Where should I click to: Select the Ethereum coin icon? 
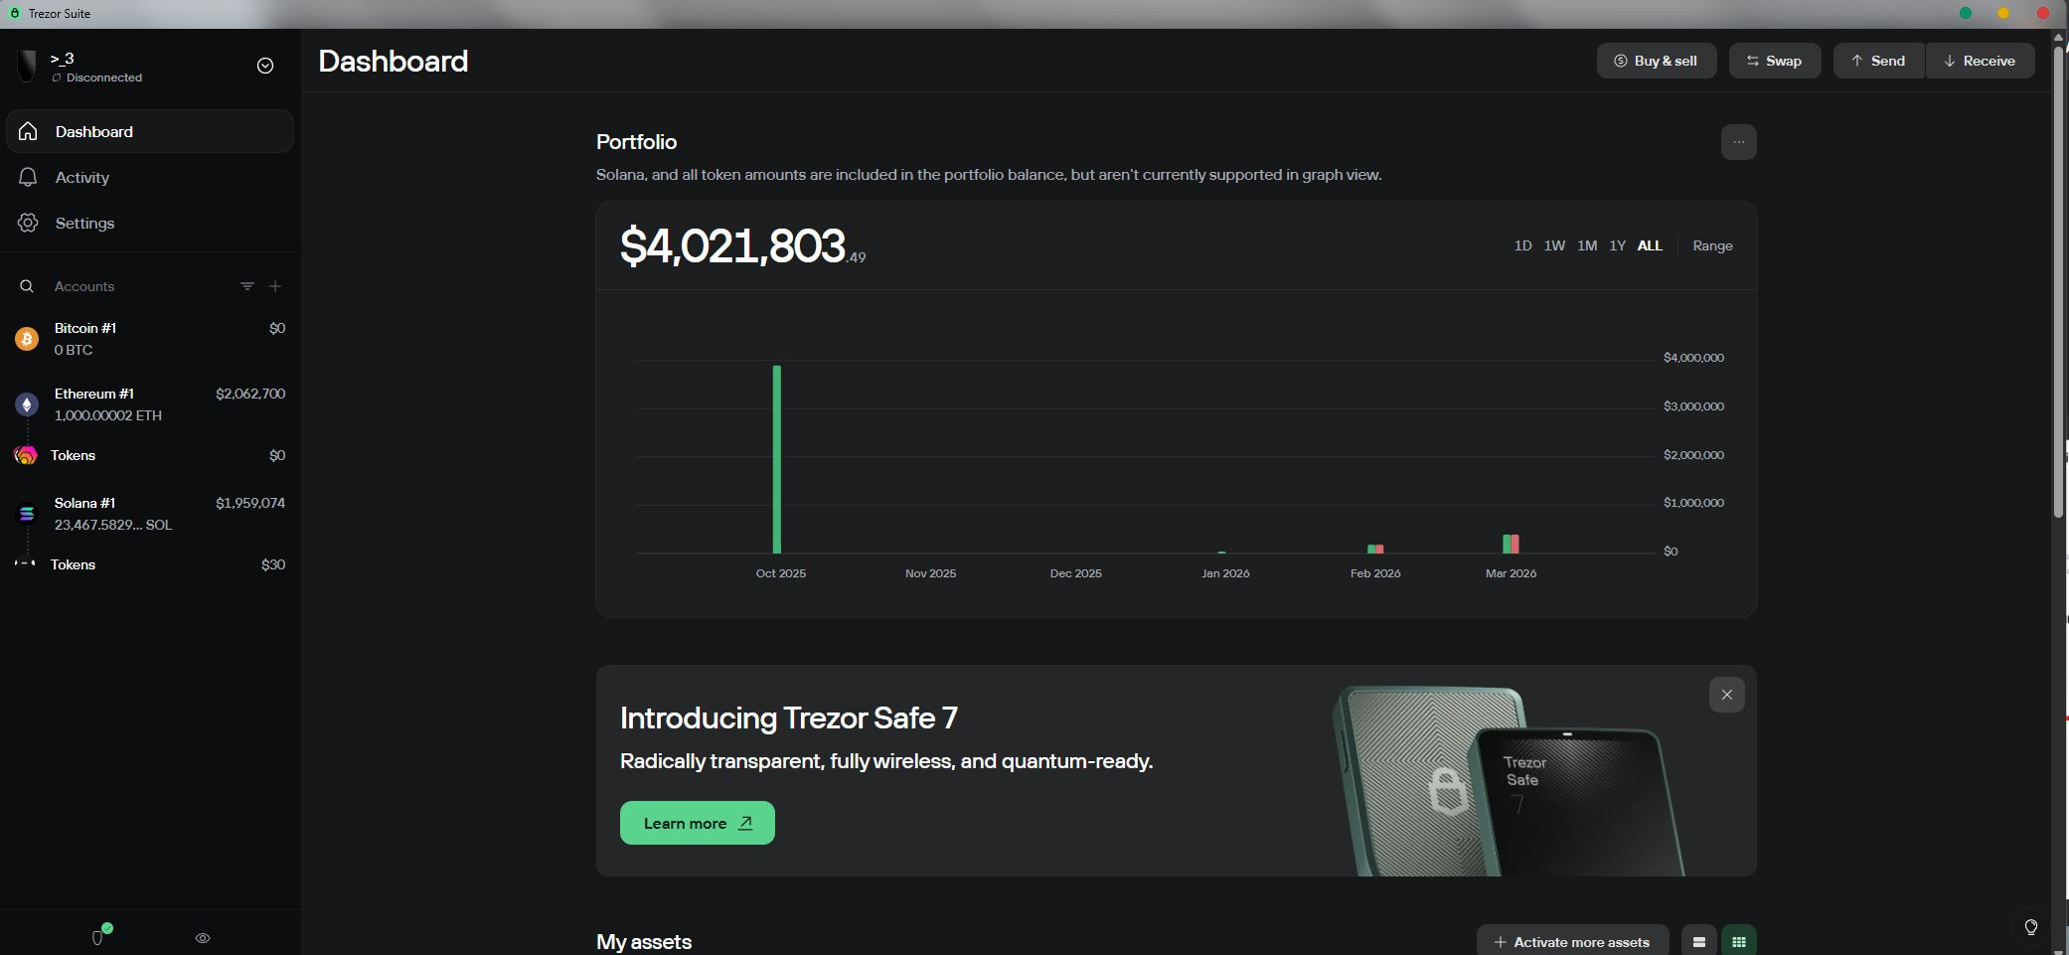[27, 404]
